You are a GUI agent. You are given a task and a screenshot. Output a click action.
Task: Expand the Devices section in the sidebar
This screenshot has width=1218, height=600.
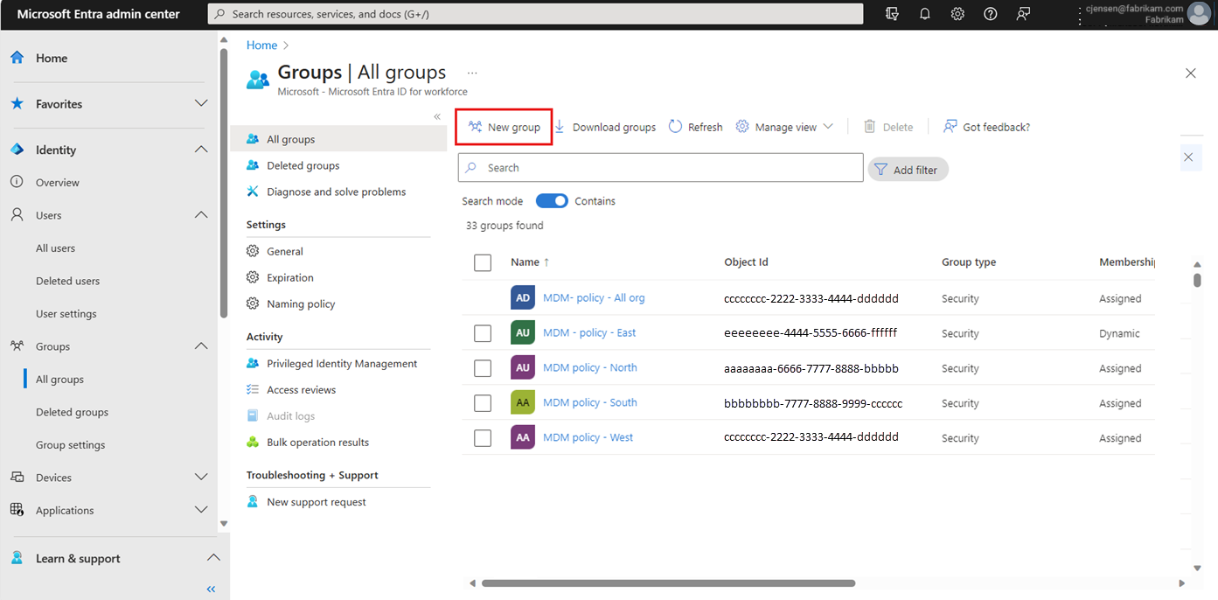pos(201,477)
